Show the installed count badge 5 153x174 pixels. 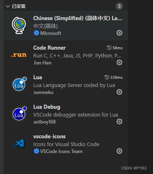coord(119,6)
